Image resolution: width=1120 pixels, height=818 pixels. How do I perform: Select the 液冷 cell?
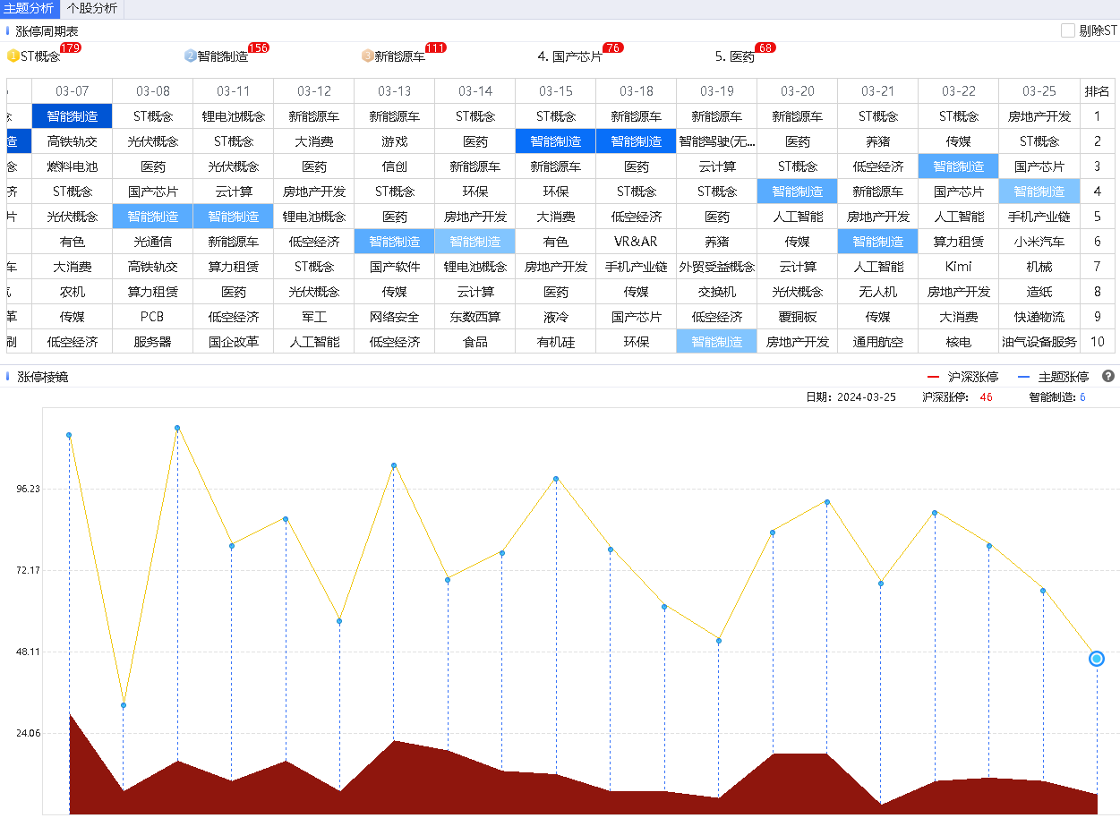point(556,317)
